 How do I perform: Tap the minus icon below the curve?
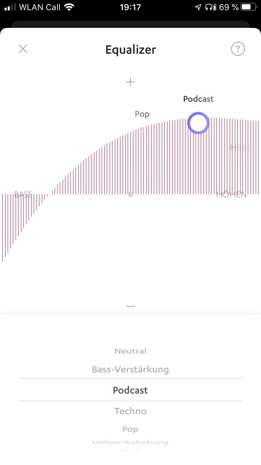pos(130,306)
